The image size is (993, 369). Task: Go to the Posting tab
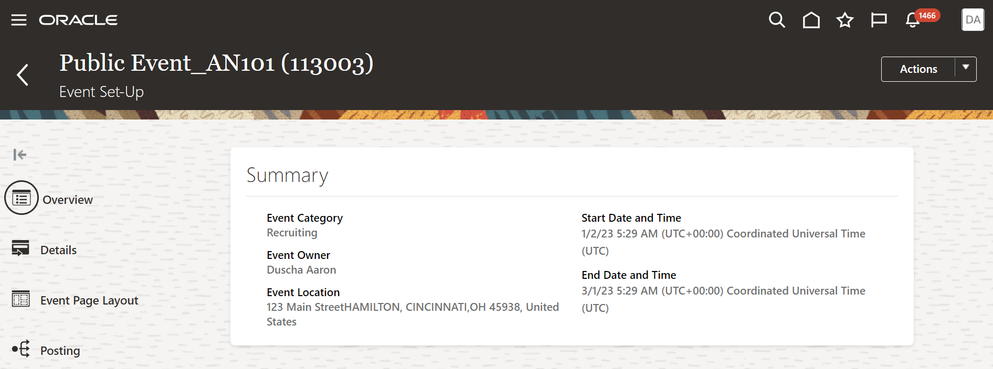click(60, 351)
